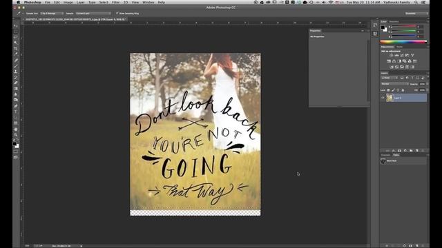The image size is (442, 248).
Task: Open the Filter menu
Action: pyautogui.click(x=115, y=2)
